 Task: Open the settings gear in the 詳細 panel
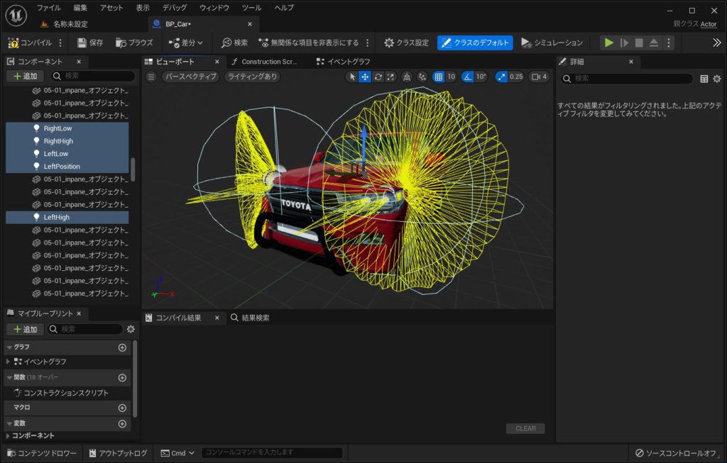pyautogui.click(x=717, y=79)
